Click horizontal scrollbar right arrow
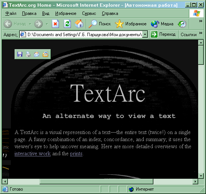The width and height of the screenshot is (206, 194). pos(195,182)
